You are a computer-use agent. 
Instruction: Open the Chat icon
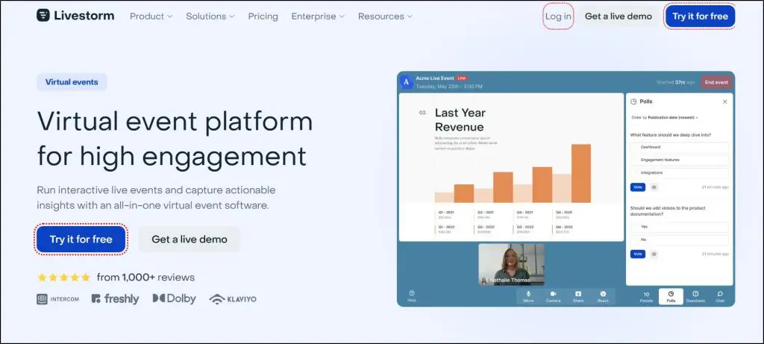tap(720, 296)
